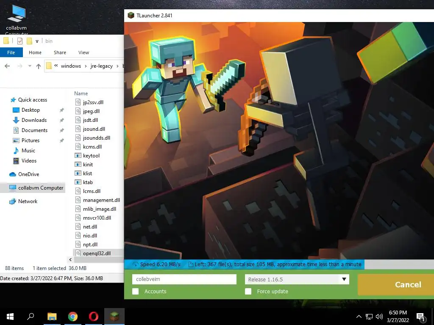The height and width of the screenshot is (325, 434).
Task: Open the File menu tab
Action: click(x=11, y=52)
